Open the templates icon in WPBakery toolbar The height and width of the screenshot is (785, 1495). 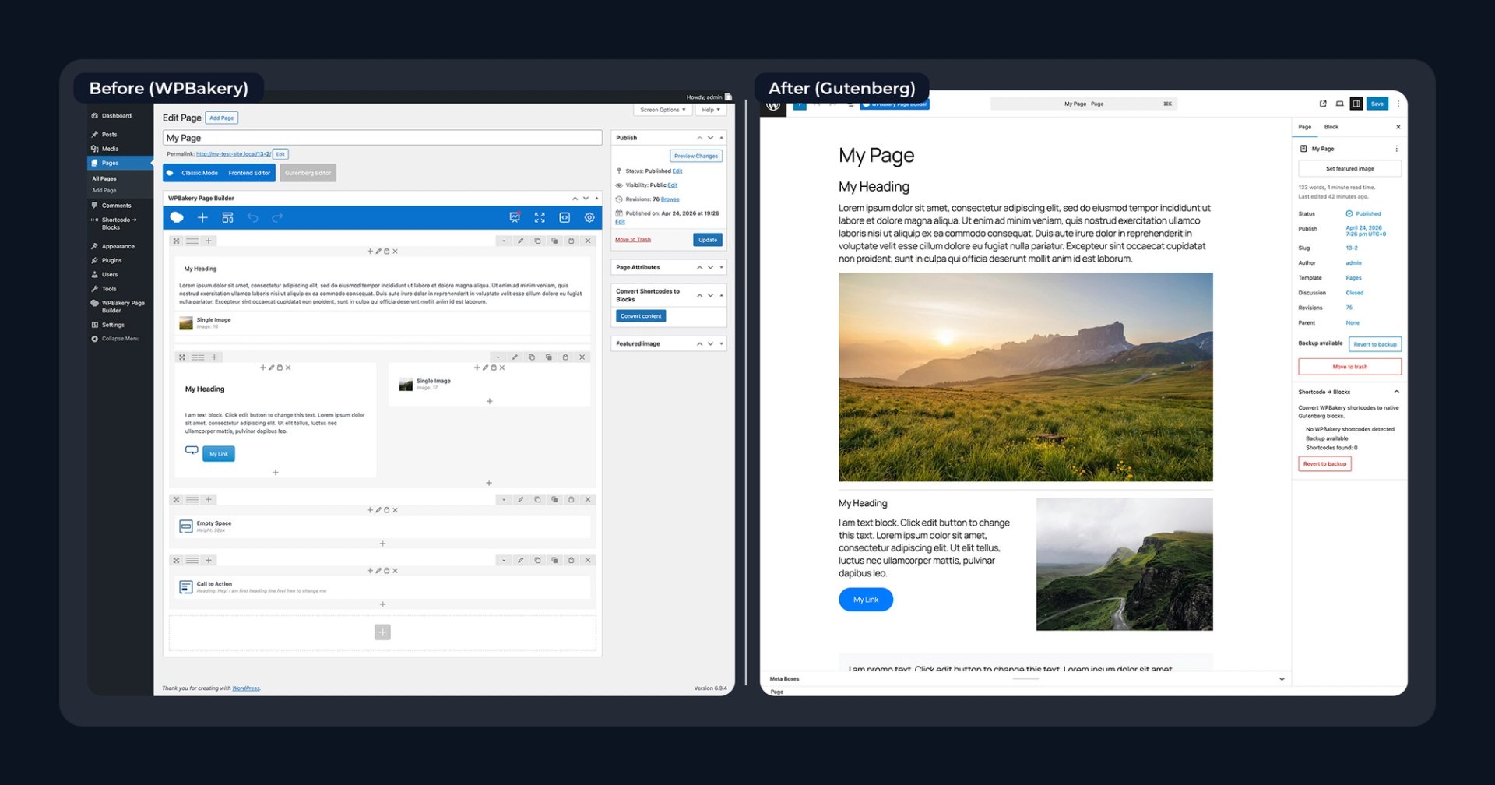tap(227, 217)
